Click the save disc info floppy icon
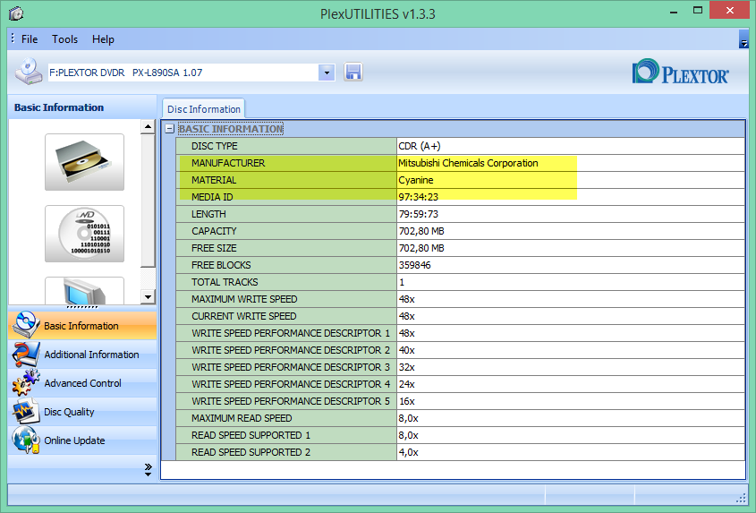This screenshot has width=756, height=513. click(x=353, y=73)
